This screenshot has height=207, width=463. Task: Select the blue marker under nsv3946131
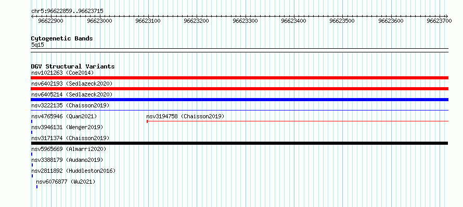pyautogui.click(x=32, y=132)
